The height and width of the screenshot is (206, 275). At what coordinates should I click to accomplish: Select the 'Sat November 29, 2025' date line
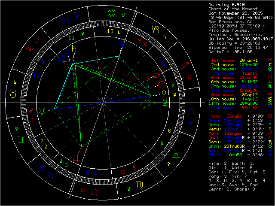click(x=235, y=13)
